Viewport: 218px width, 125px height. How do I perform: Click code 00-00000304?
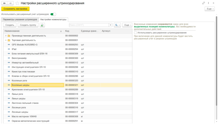[x=72, y=103]
